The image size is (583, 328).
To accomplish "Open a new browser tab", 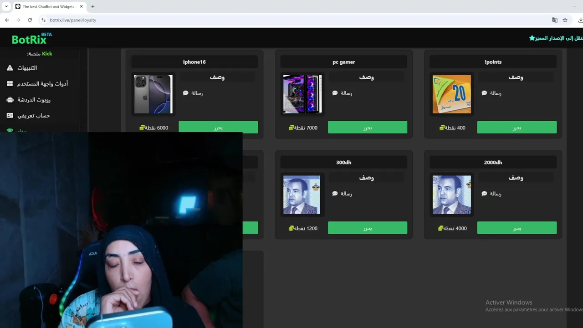I will [92, 6].
